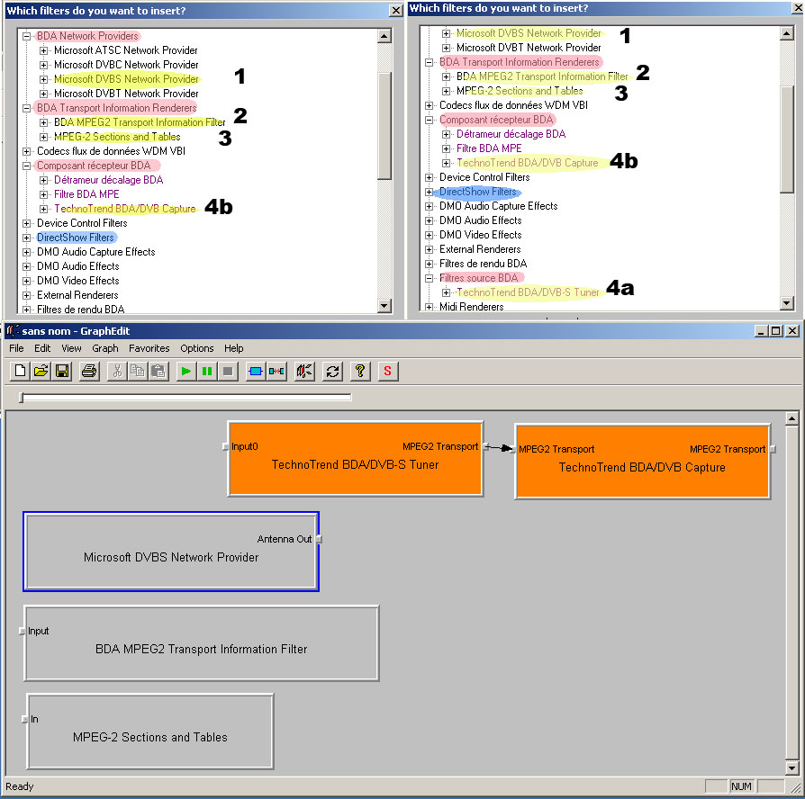
Task: Open the Graph menu
Action: coord(105,348)
